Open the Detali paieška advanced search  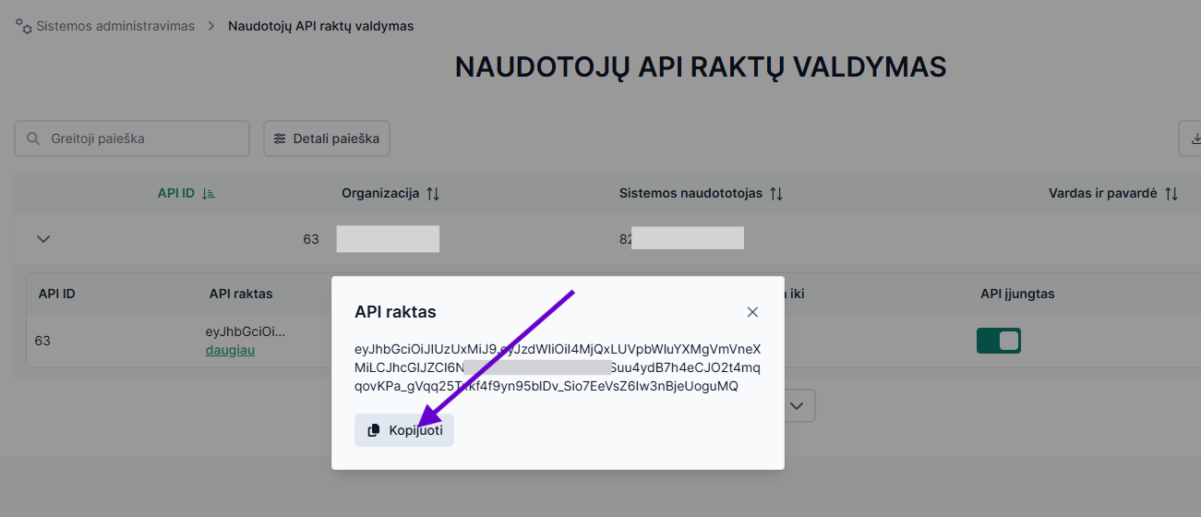coord(327,138)
